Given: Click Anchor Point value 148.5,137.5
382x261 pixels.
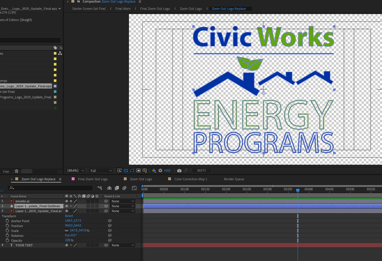Looking at the screenshot, I should [x=73, y=221].
